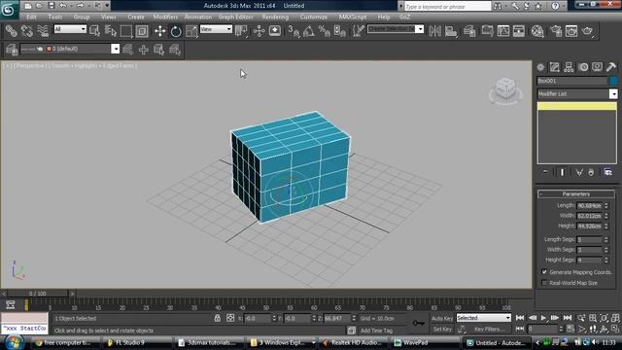Click the Length value spinner arrows
The width and height of the screenshot is (622, 350).
(606, 205)
